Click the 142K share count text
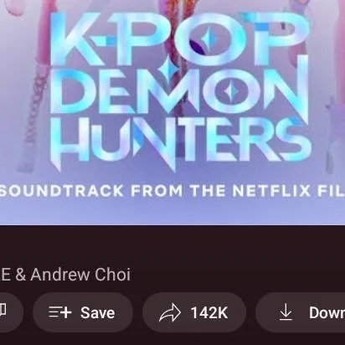Screen dimensions: 345x345 pyautogui.click(x=209, y=312)
